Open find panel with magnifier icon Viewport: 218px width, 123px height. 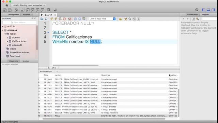click(130, 19)
